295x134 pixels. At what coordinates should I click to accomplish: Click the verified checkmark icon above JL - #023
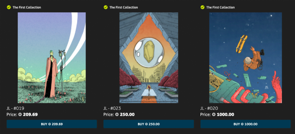tap(105, 7)
